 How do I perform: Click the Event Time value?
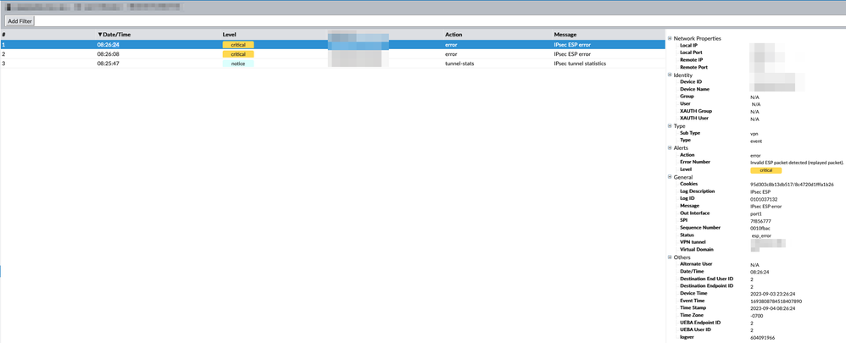click(x=776, y=301)
